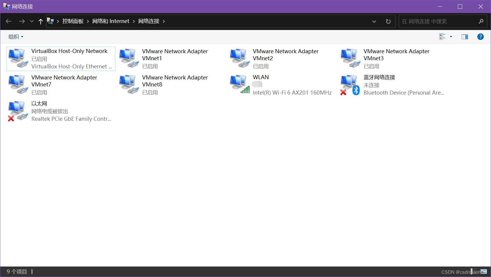Expand the chevron after 控制面板

pyautogui.click(x=88, y=21)
